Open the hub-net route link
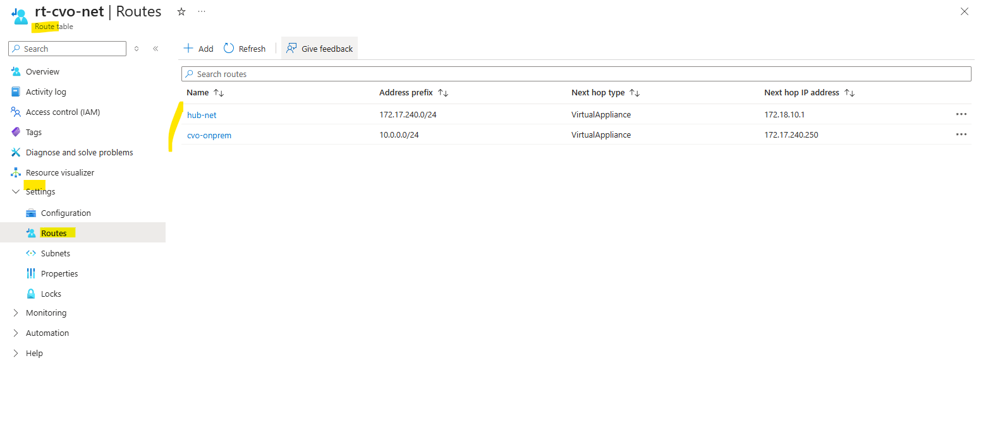 click(x=202, y=115)
